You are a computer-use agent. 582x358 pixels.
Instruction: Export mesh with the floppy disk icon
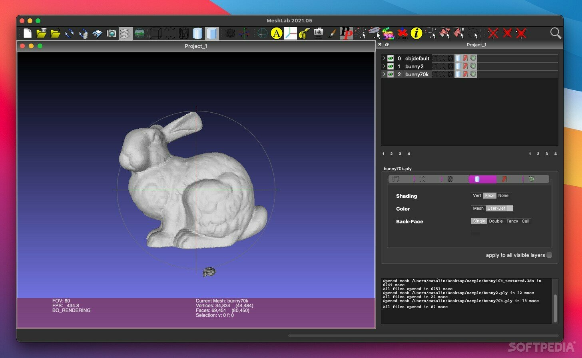click(97, 34)
